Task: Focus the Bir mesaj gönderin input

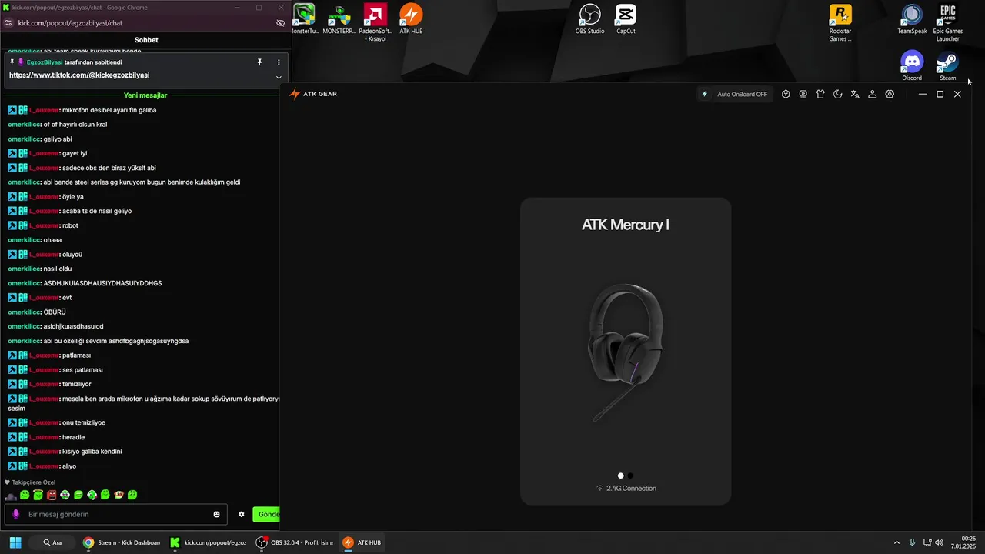Action: point(114,514)
